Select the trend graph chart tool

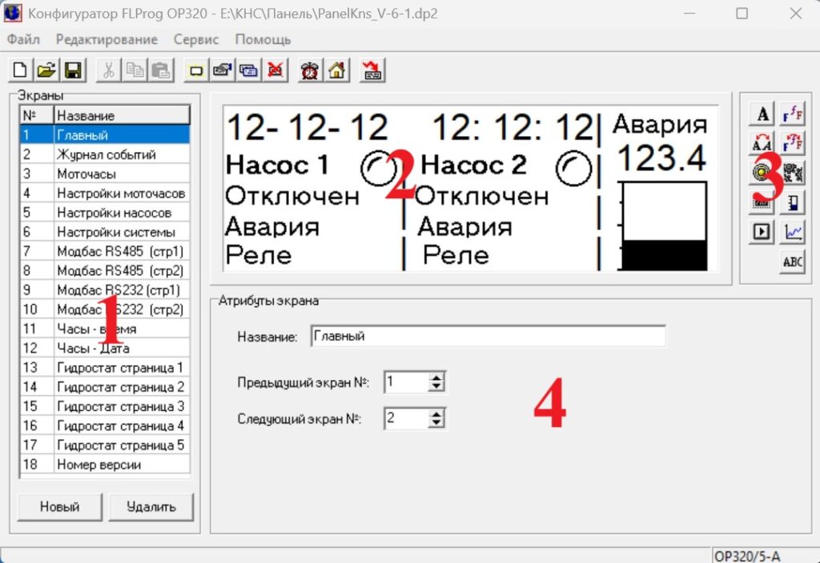pos(793,232)
